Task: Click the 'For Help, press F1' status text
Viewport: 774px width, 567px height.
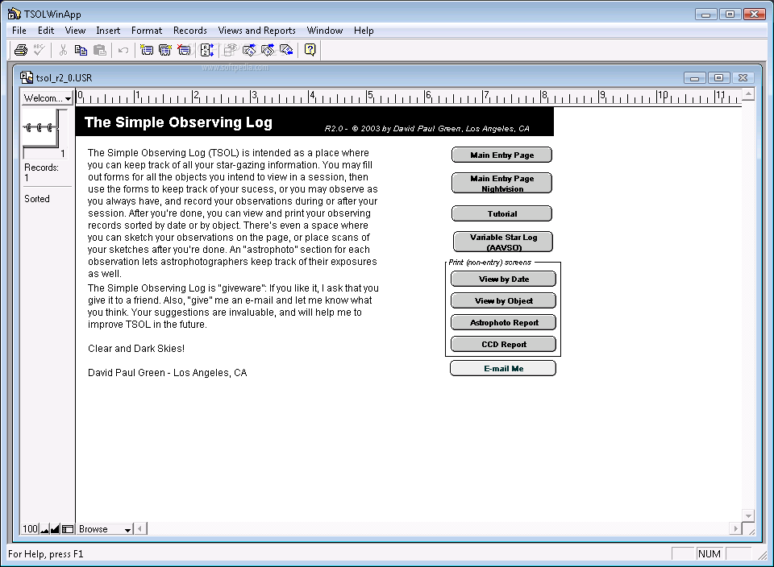Action: coord(46,554)
